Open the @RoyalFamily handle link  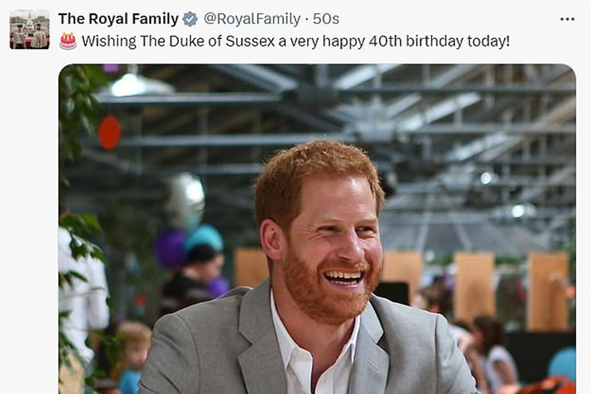pos(252,19)
